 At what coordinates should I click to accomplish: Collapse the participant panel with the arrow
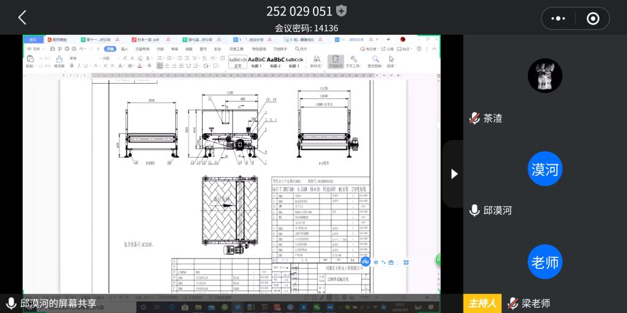[454, 174]
